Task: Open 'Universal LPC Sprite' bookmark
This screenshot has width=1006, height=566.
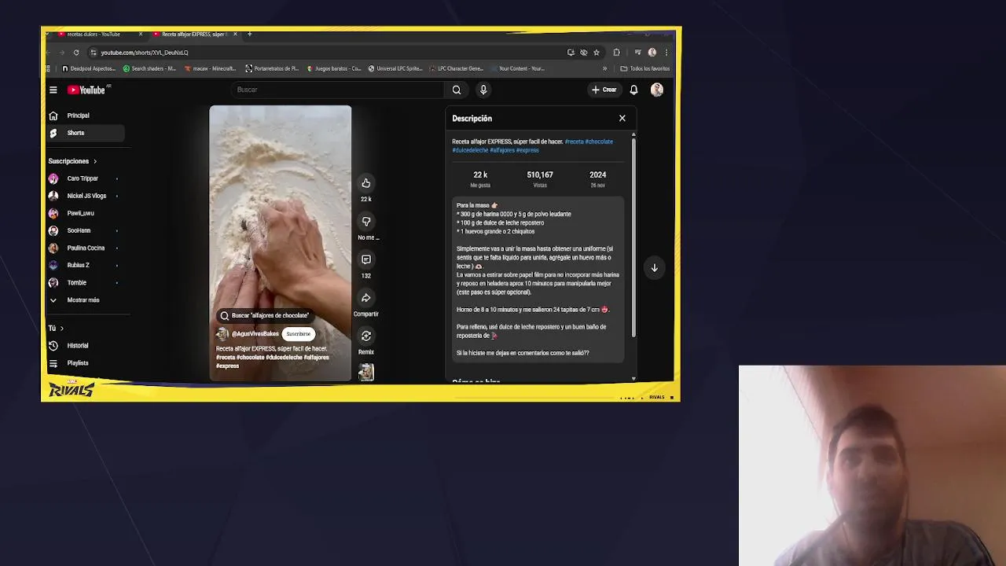Action: [x=395, y=68]
